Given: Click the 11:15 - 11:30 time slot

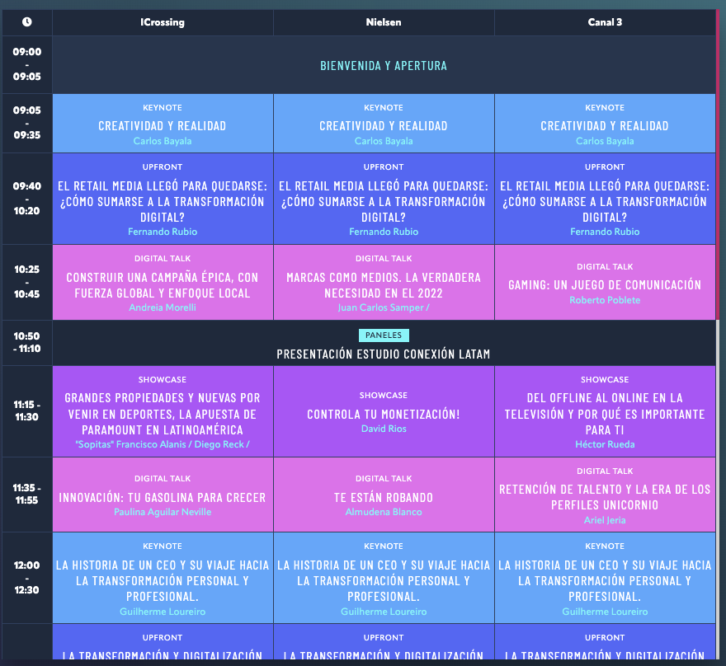Looking at the screenshot, I should (27, 410).
